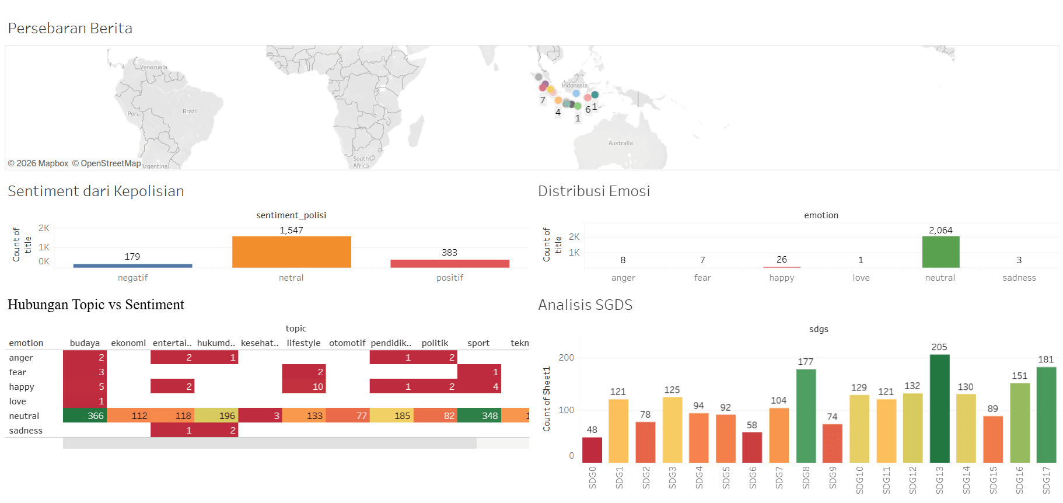Click the SDG1 bar valued 121
The height and width of the screenshot is (503, 1063).
tap(618, 431)
